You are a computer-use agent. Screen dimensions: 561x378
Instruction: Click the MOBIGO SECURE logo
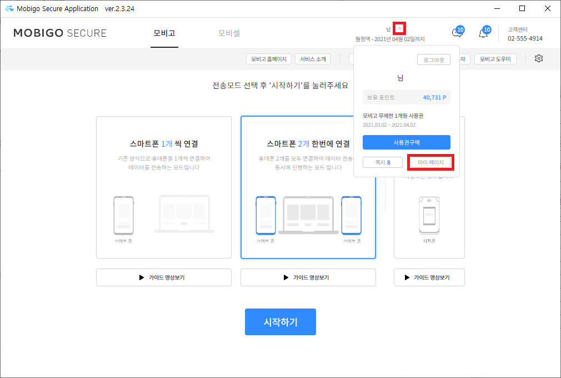(60, 33)
